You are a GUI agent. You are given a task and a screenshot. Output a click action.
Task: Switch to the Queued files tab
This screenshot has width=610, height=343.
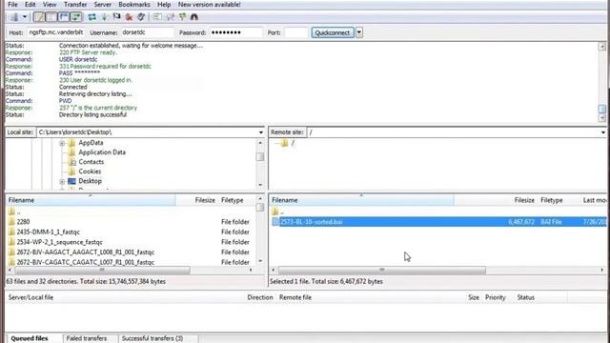tap(30, 338)
